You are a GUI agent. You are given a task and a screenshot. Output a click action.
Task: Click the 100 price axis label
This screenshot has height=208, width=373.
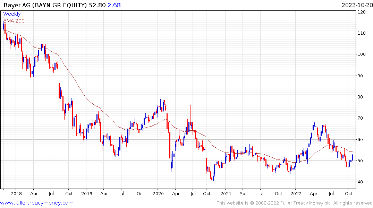pos(362,54)
